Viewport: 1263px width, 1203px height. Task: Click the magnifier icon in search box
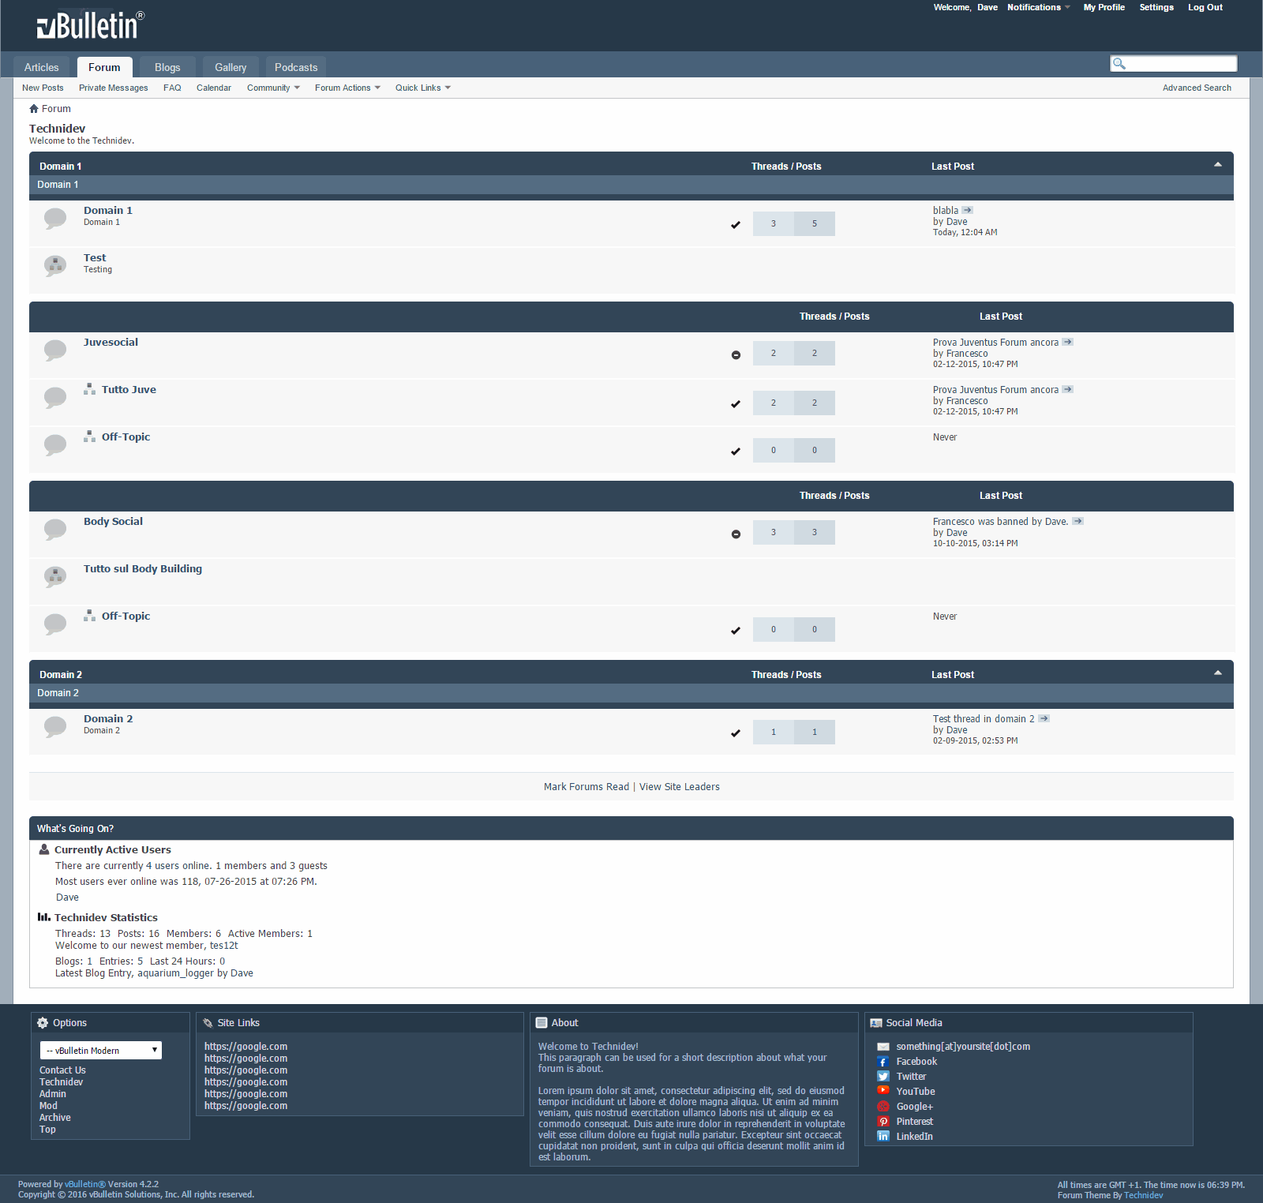click(x=1119, y=63)
